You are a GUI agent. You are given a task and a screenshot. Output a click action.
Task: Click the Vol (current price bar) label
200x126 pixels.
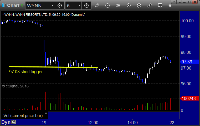pyautogui.click(x=23, y=115)
